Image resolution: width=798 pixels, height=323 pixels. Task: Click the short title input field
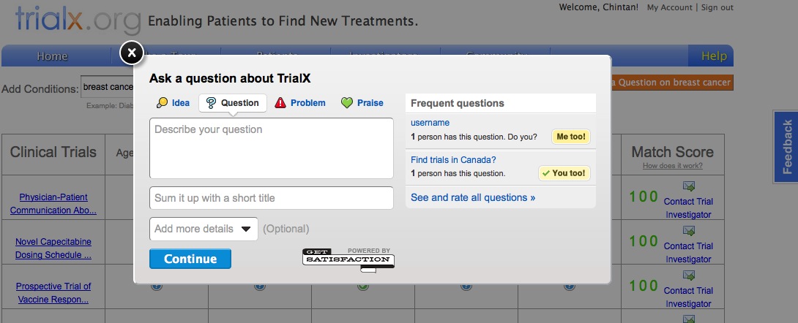point(271,198)
